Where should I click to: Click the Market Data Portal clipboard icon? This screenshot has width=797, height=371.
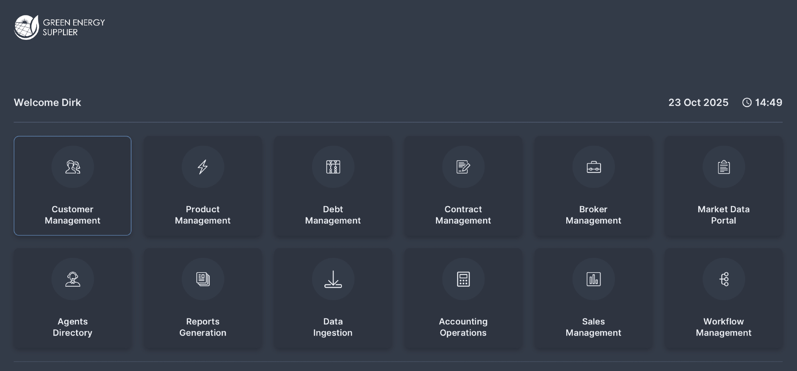724,167
